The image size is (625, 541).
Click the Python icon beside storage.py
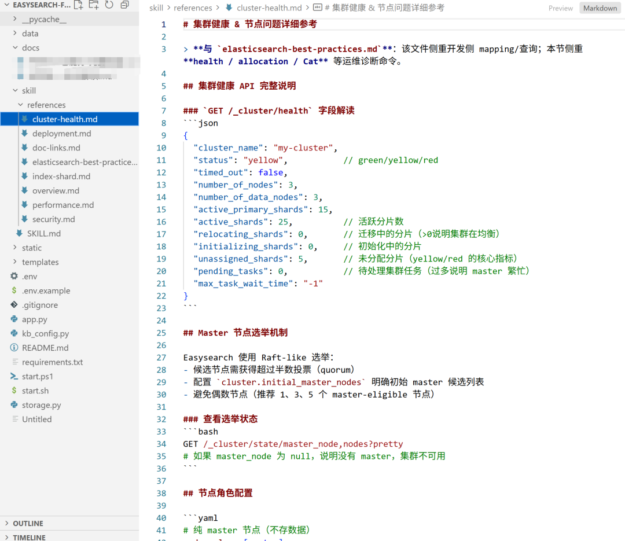(x=14, y=405)
